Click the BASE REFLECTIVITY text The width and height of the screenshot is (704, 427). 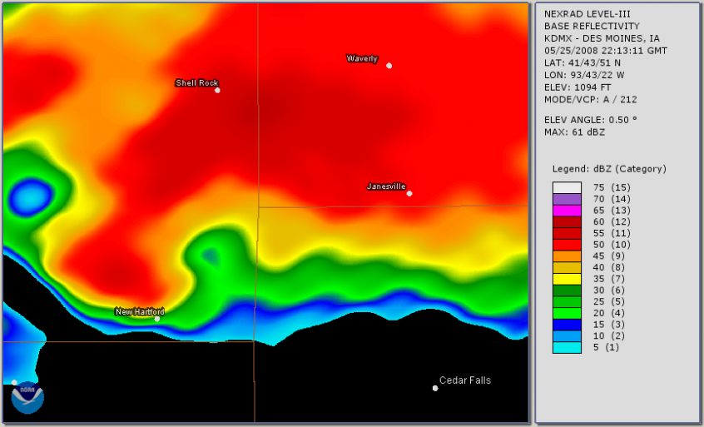[592, 26]
